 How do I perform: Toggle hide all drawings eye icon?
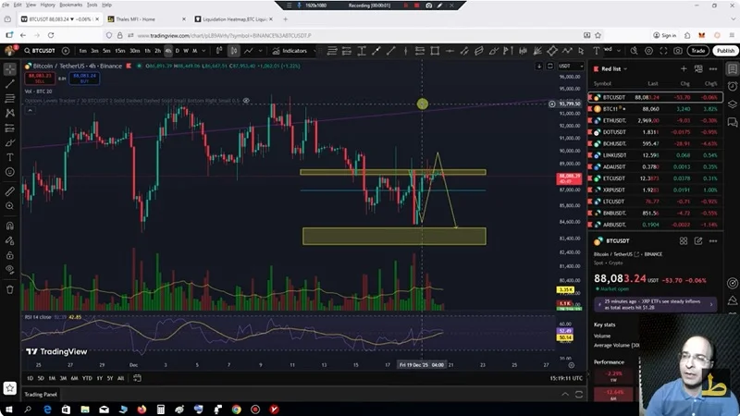pos(10,271)
